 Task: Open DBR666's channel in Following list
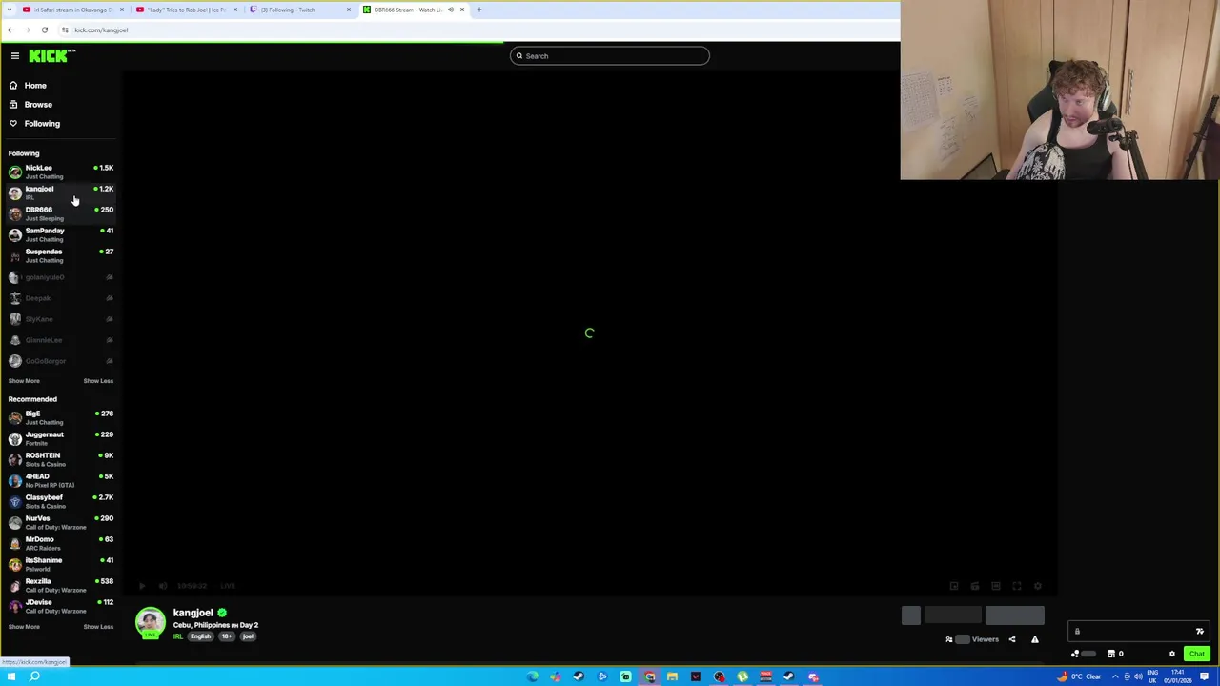[61, 213]
